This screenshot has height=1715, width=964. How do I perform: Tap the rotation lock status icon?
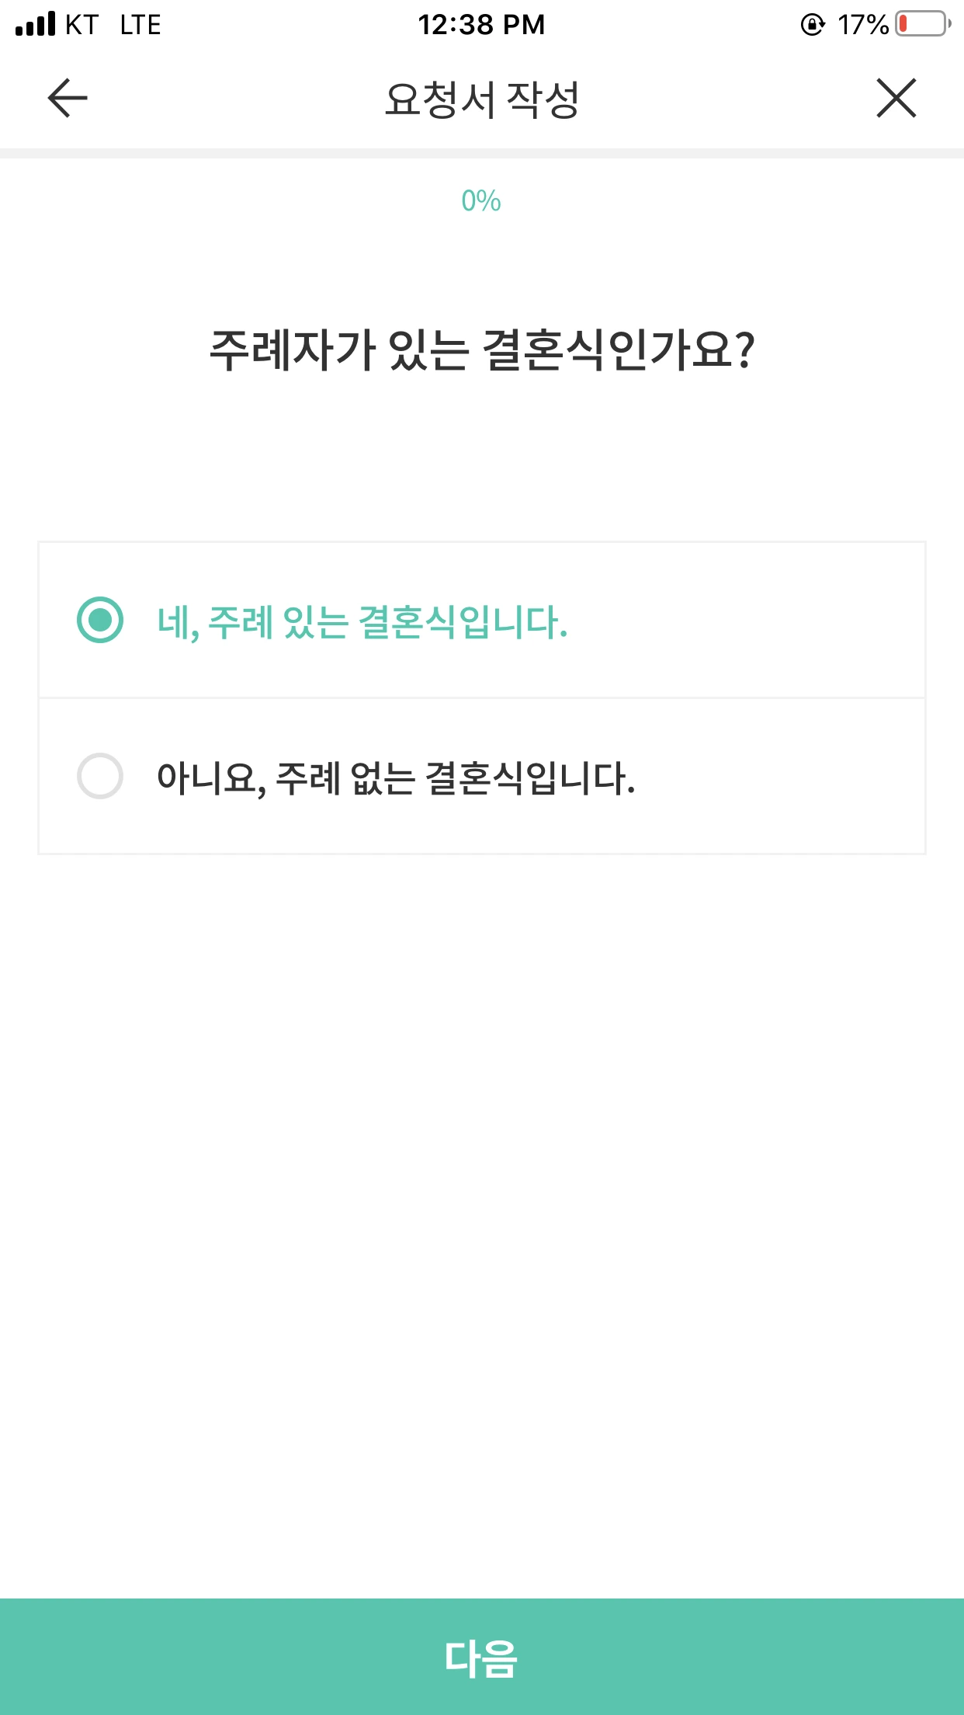(x=813, y=25)
